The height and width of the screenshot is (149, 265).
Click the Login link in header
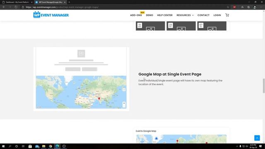coord(217,15)
